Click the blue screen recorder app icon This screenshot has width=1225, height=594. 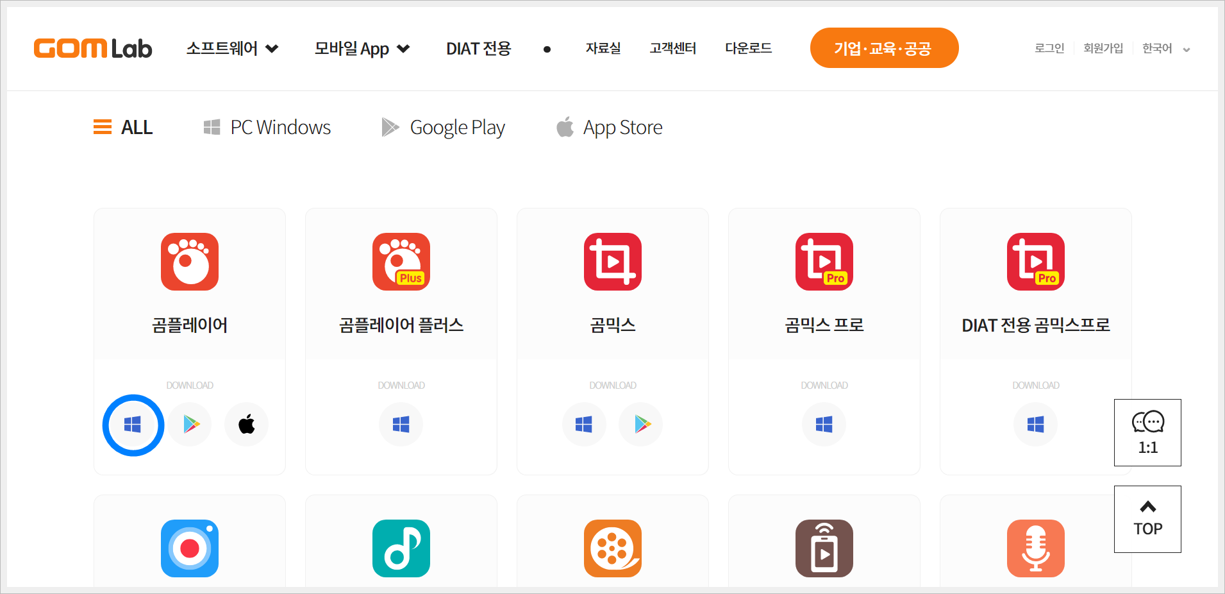(190, 548)
